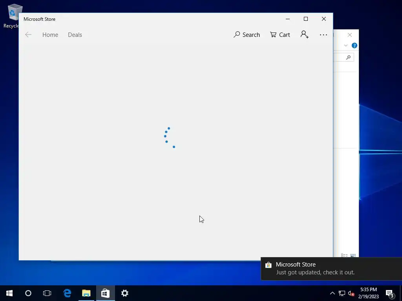Show hidden system tray icons
Screen dimensions: 402x301
pyautogui.click(x=332, y=293)
